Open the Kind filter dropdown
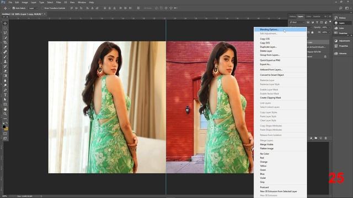This screenshot has height=198, width=353. (x=297, y=22)
